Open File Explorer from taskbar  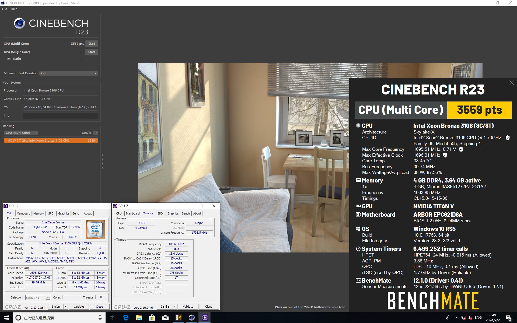coord(139,318)
